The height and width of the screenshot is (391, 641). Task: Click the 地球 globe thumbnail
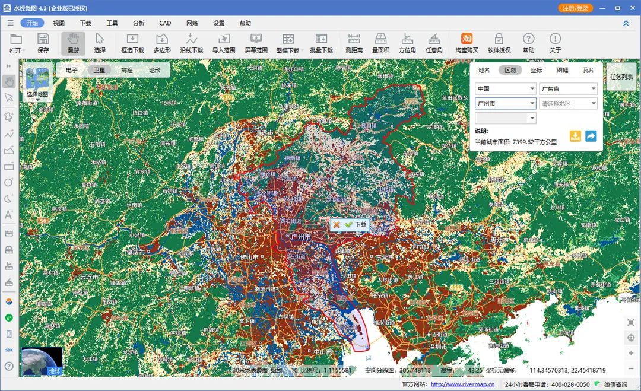pos(42,361)
